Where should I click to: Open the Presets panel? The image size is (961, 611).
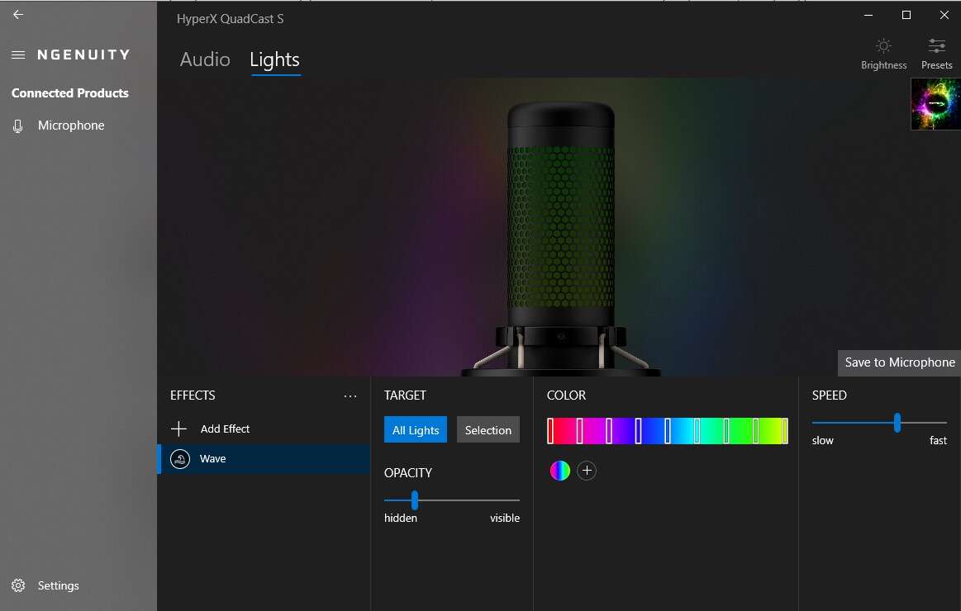(936, 53)
